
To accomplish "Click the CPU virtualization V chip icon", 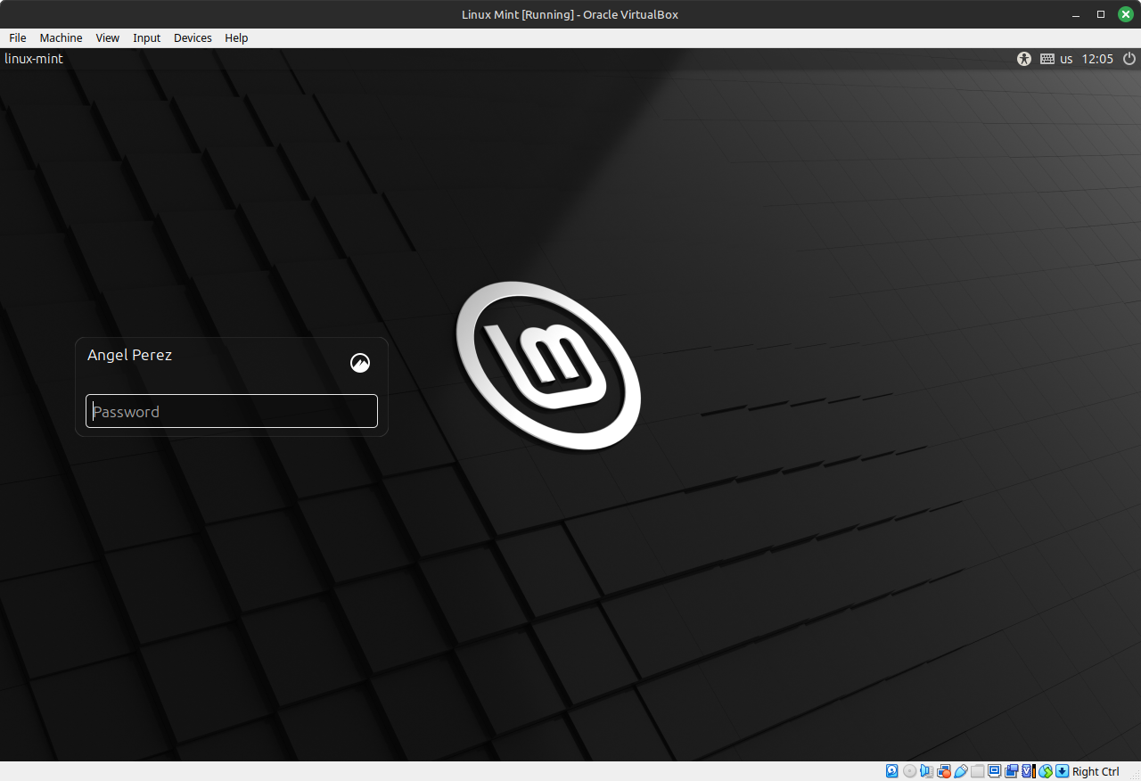I will point(1028,771).
